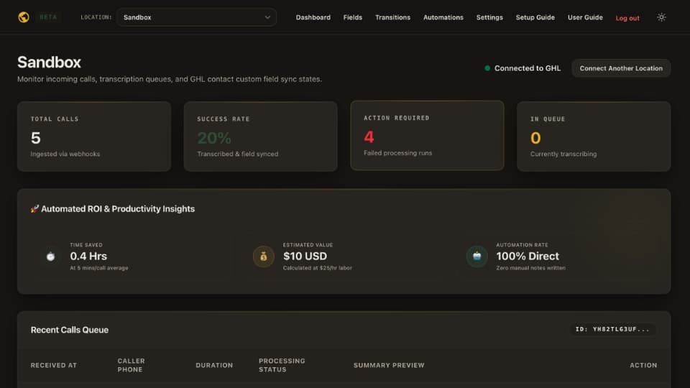This screenshot has height=388, width=690.
Task: Click the yellow 0 in-queue number
Action: pos(535,138)
